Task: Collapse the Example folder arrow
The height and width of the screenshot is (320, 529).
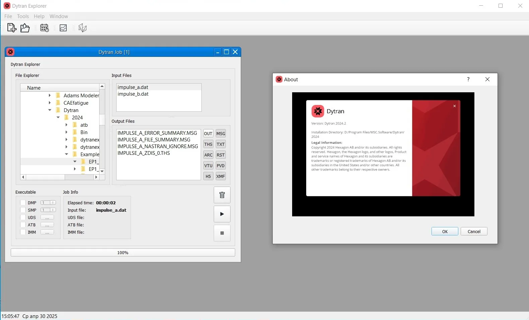Action: (66, 154)
